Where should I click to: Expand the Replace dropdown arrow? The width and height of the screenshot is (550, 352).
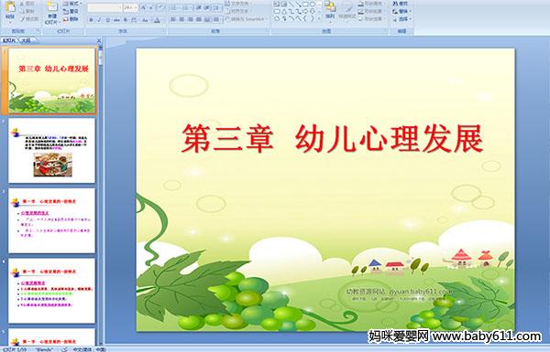410,11
